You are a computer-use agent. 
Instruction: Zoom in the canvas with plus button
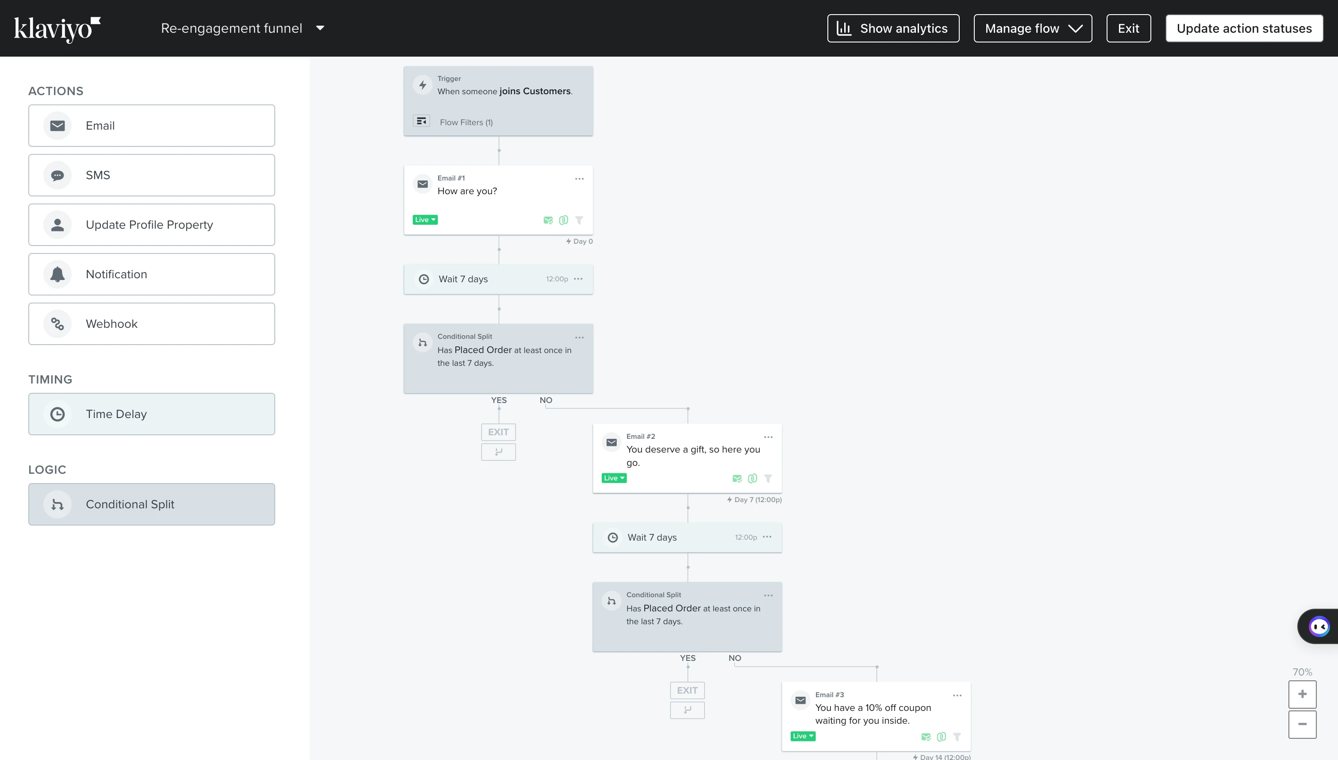[1303, 695]
